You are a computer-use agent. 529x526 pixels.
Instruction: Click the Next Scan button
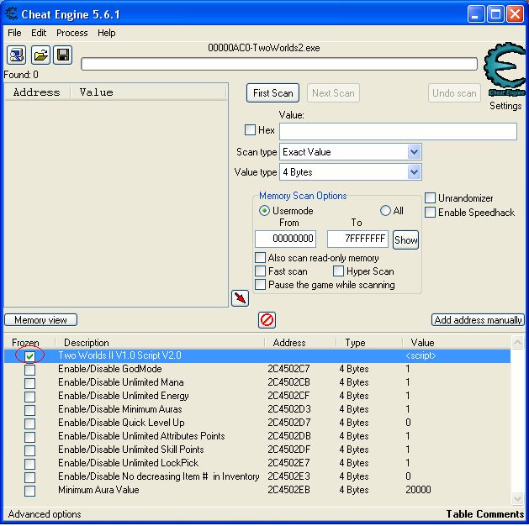pos(333,93)
